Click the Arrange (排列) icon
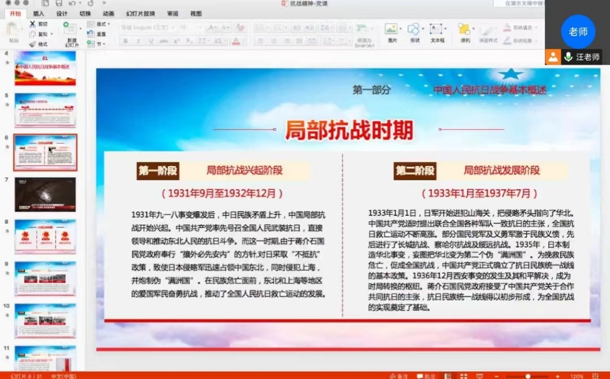This screenshot has height=379, width=610. [x=465, y=29]
